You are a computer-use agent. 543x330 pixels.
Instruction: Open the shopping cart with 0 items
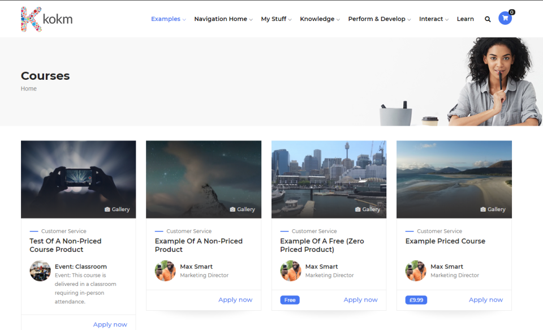[x=505, y=18]
